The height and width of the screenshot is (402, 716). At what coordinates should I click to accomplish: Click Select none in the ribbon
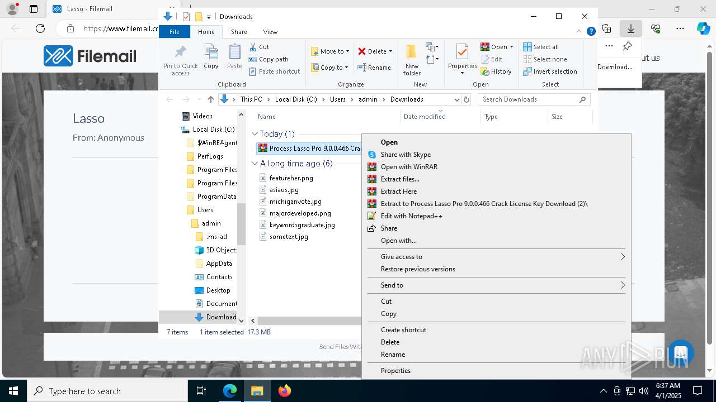[x=545, y=59]
